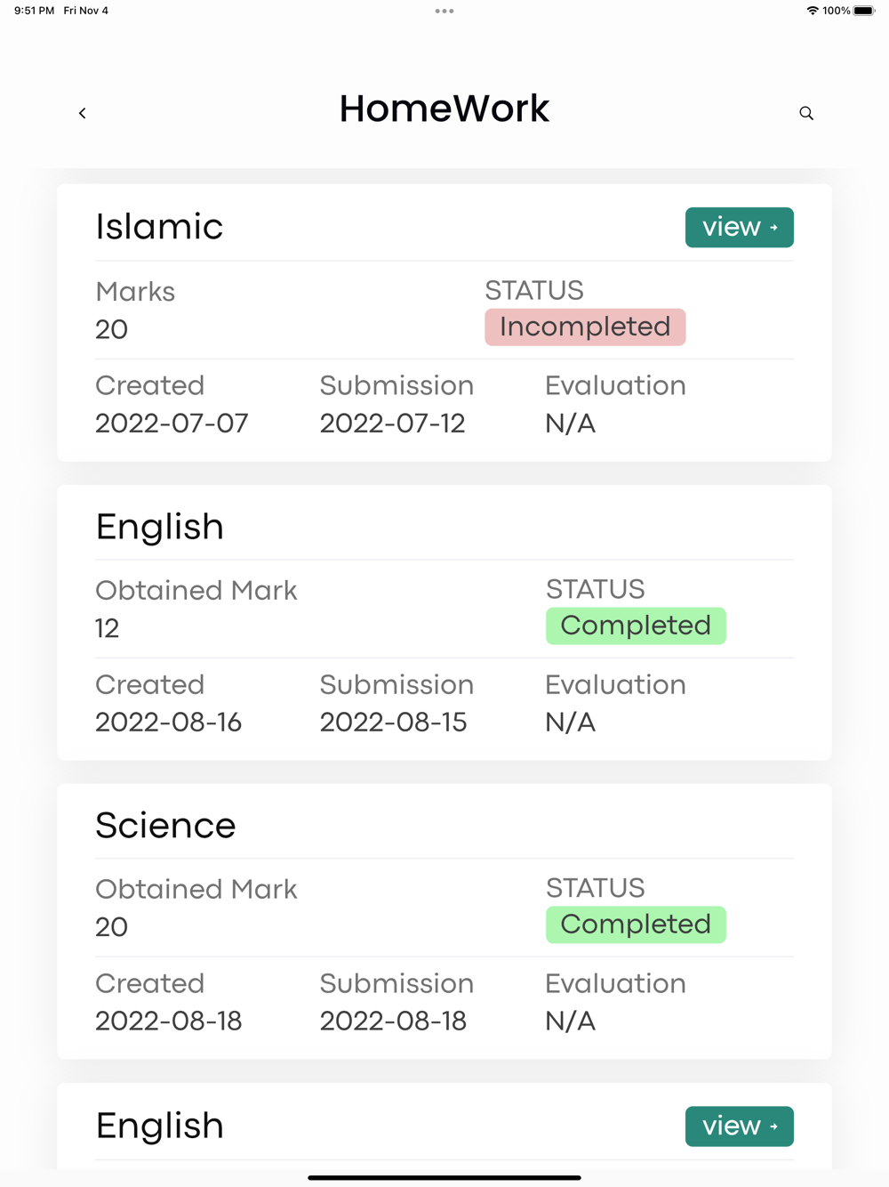Image resolution: width=889 pixels, height=1187 pixels.
Task: Open the search magnifier icon
Action: click(806, 113)
